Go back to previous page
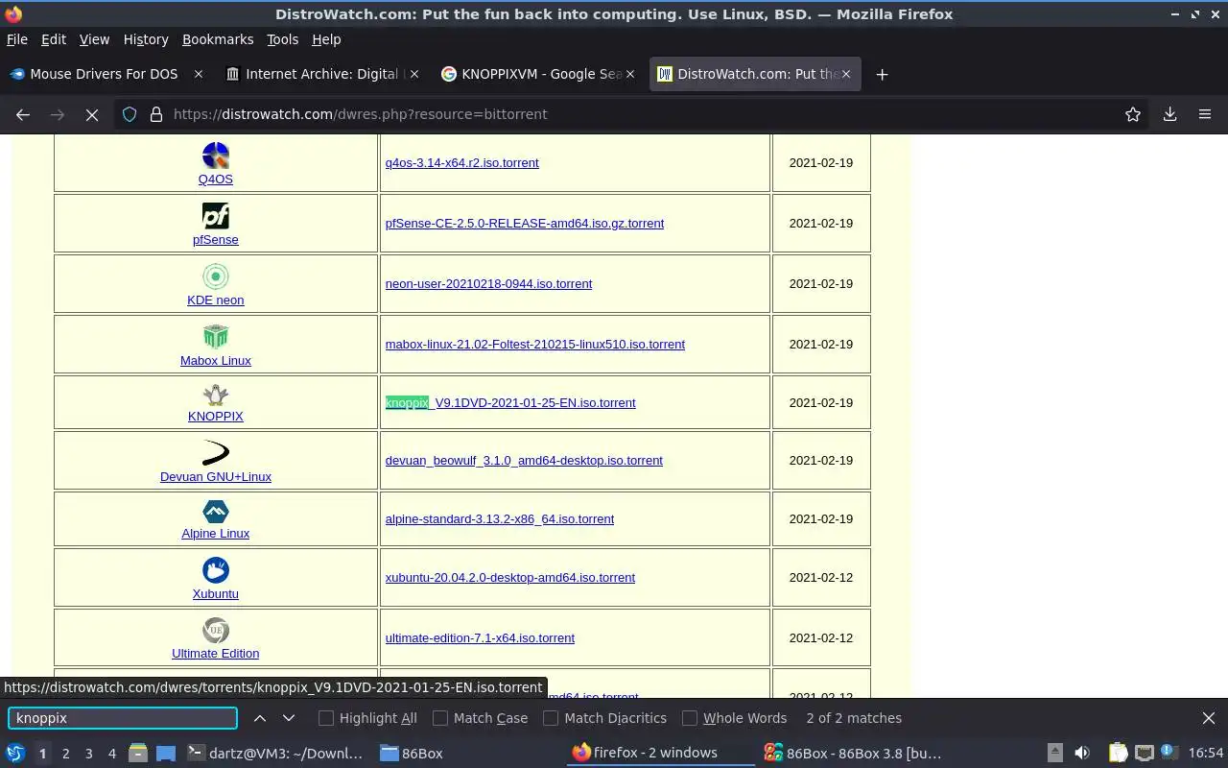This screenshot has height=768, width=1228. [23, 114]
